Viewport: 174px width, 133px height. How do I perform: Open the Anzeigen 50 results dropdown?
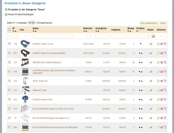(x=31, y=23)
